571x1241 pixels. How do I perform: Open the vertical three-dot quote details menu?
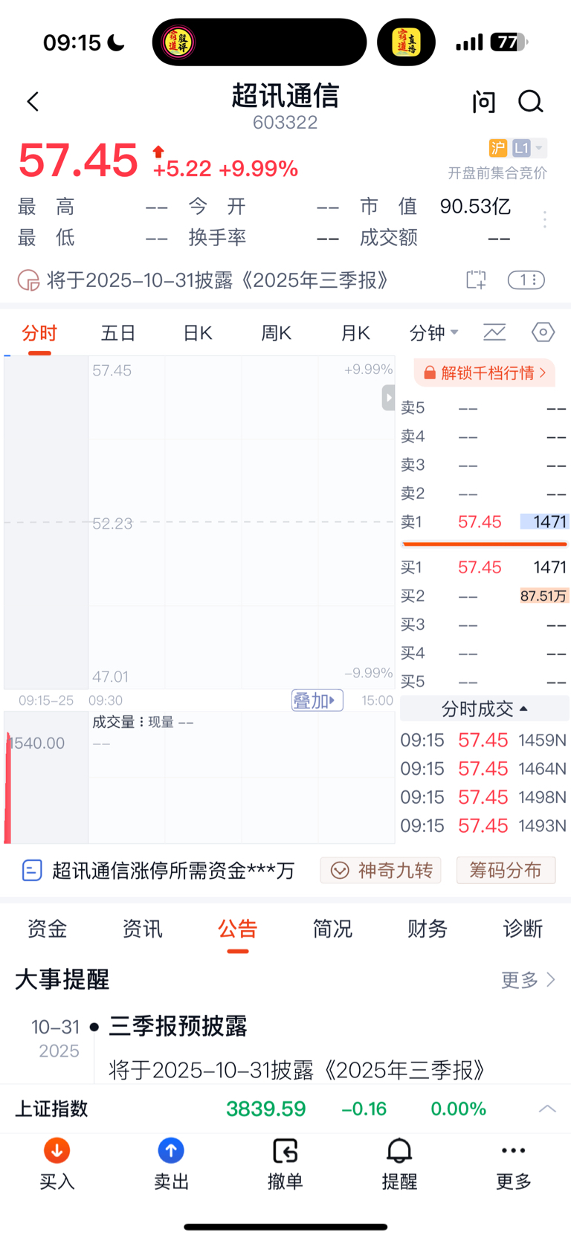click(x=545, y=219)
